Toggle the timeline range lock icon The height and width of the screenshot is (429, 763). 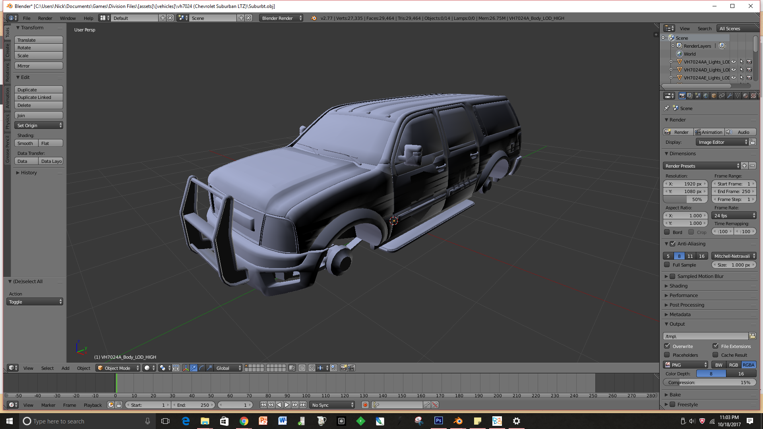point(119,405)
